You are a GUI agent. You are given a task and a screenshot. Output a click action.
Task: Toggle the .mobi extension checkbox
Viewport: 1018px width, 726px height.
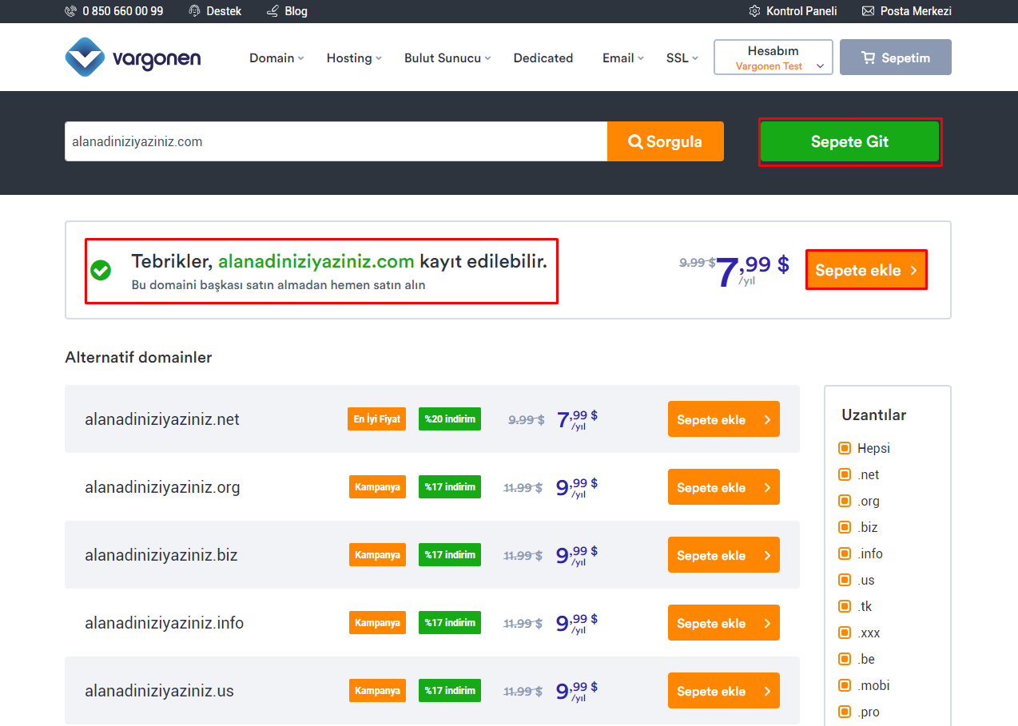845,685
